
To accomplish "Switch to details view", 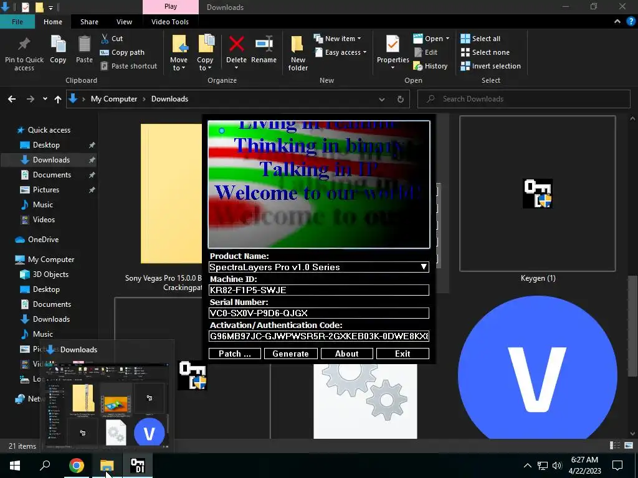I will [x=615, y=446].
